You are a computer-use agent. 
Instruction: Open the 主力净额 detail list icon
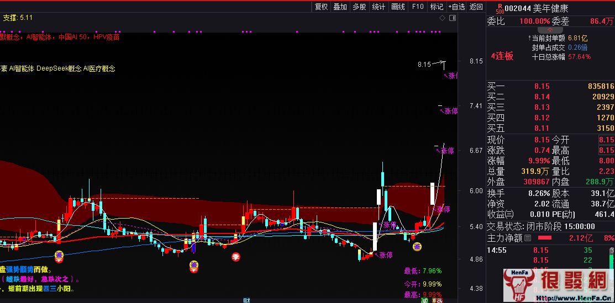pyautogui.click(x=528, y=238)
